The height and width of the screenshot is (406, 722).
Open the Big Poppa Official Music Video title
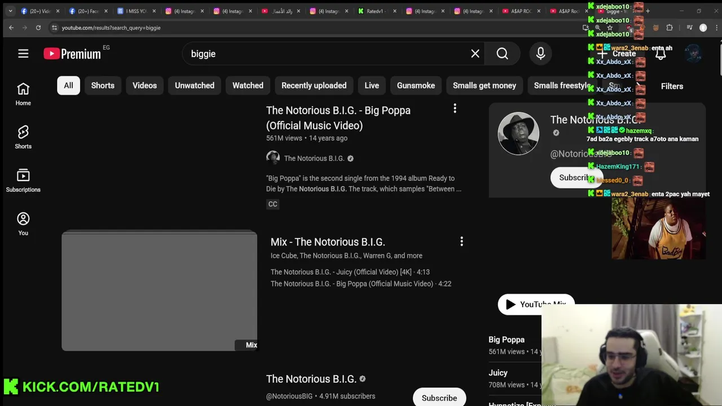(x=338, y=118)
